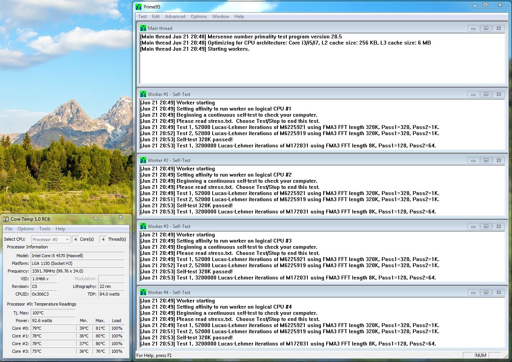The height and width of the screenshot is (362, 512).
Task: Open Core Temp Help menu
Action: click(x=61, y=229)
